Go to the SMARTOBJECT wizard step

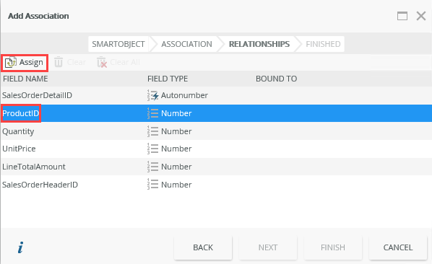point(118,44)
